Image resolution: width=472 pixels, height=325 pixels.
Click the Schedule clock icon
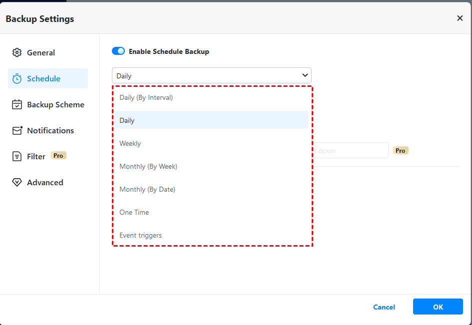17,78
